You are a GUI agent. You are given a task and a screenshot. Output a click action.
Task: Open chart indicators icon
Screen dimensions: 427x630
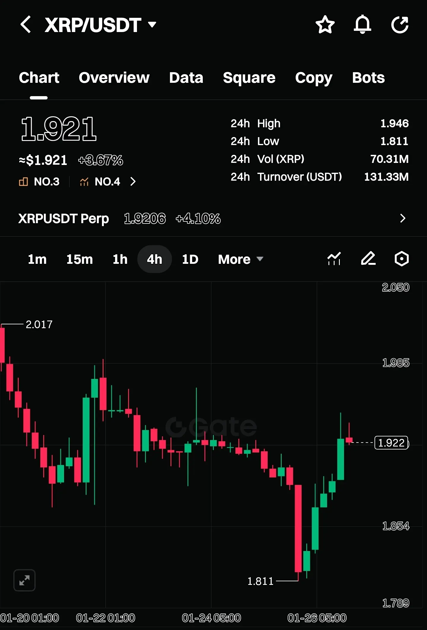pyautogui.click(x=334, y=258)
